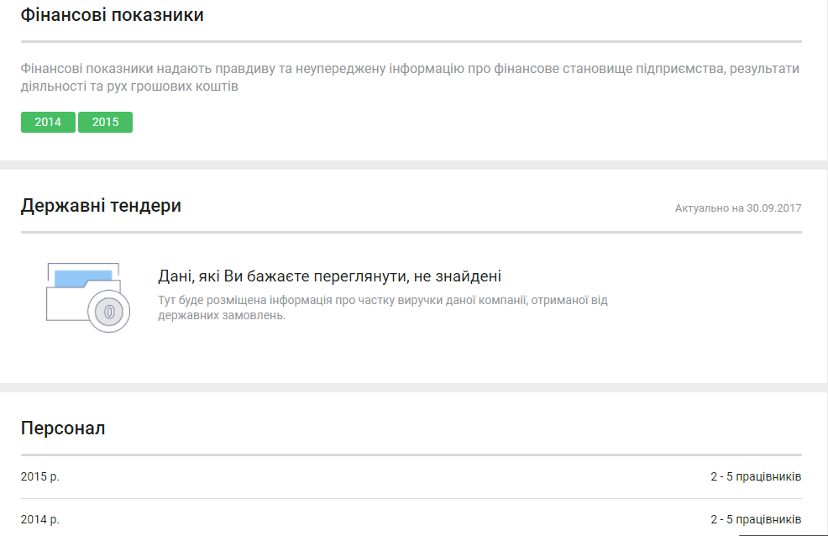Image resolution: width=828 pixels, height=536 pixels.
Task: Click the divider line under 'Державні тендери' heading
Action: coord(411,232)
